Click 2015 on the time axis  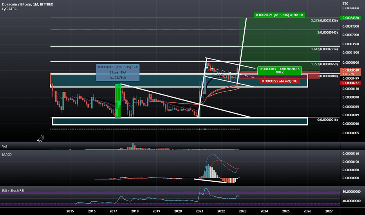tap(70, 211)
